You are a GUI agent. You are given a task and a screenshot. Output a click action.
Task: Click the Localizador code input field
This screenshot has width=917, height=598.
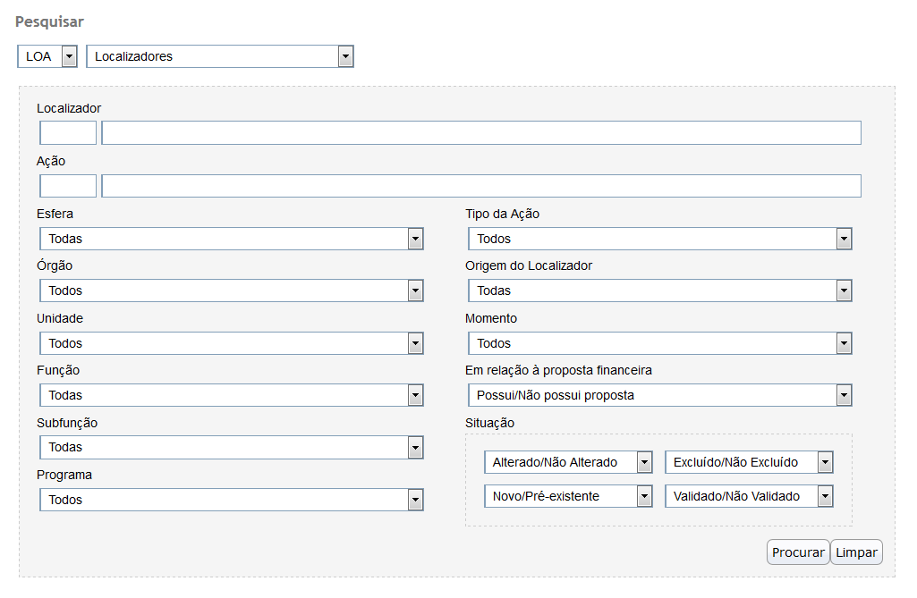pos(68,133)
